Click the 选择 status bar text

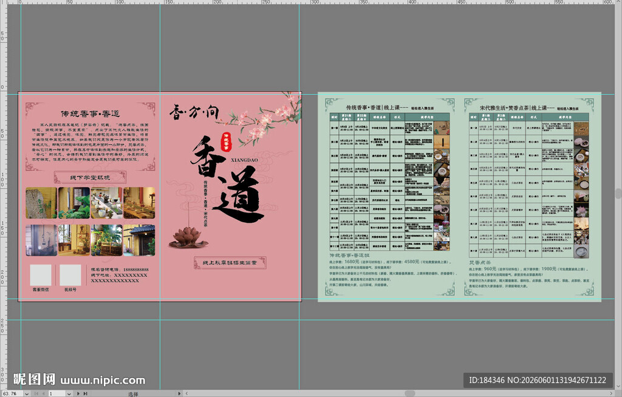(133, 394)
